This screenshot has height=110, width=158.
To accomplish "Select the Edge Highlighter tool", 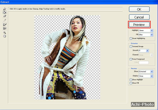I will pyautogui.click(x=4, y=9).
